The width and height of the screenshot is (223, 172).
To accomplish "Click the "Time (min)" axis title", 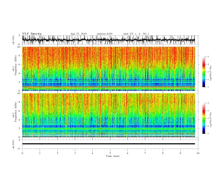I will [x=113, y=156].
